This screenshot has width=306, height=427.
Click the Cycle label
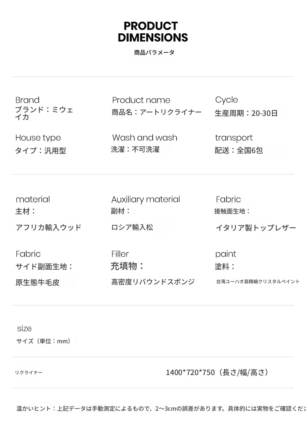pos(227,100)
